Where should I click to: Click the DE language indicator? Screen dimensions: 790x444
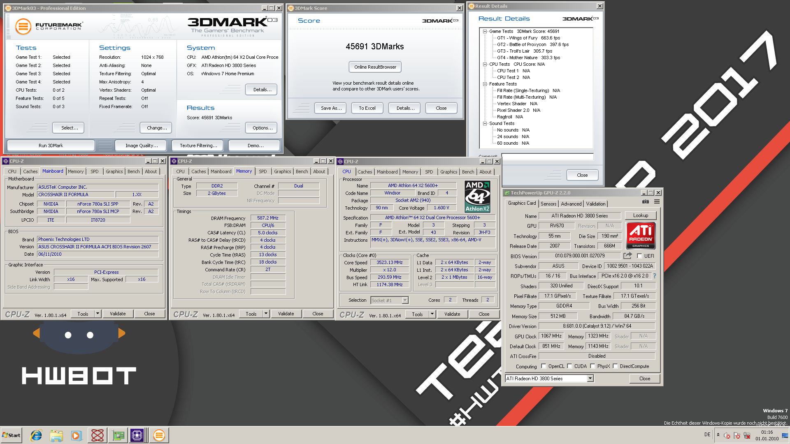tap(707, 435)
